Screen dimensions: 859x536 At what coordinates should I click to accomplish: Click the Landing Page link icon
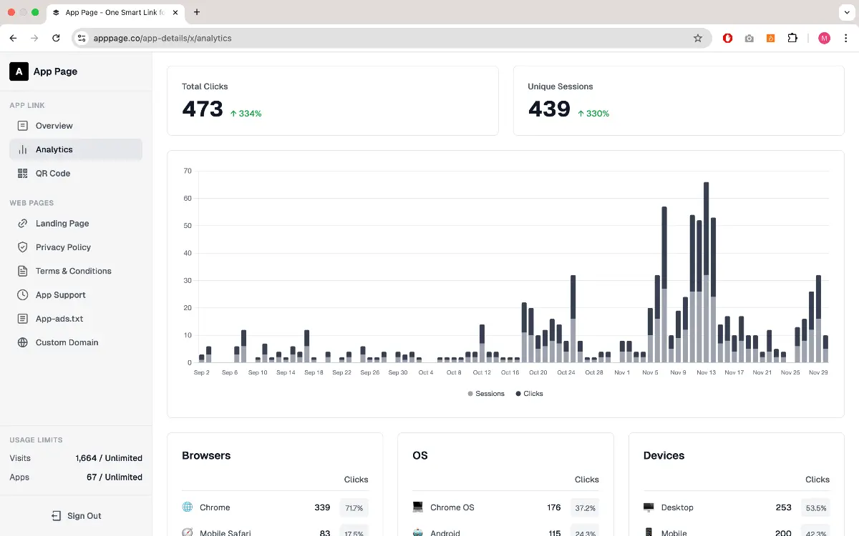point(22,224)
